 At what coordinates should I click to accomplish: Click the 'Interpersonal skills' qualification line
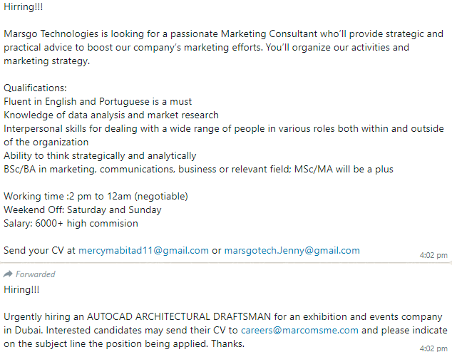pyautogui.click(x=224, y=135)
